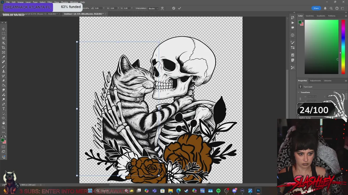Swap foreground and background colors

point(5,136)
